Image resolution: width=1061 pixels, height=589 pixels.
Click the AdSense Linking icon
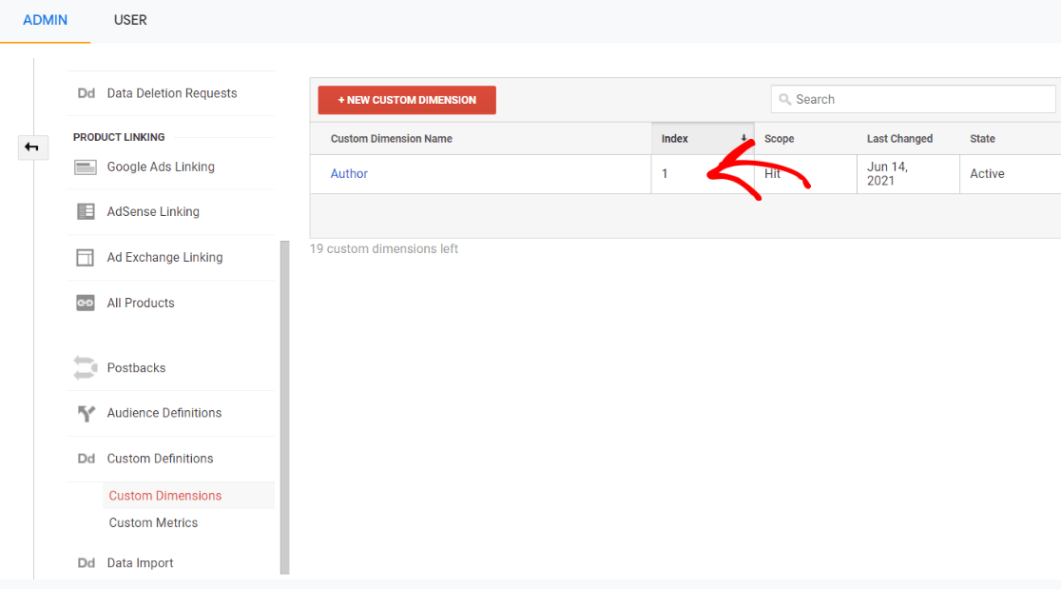pyautogui.click(x=86, y=212)
